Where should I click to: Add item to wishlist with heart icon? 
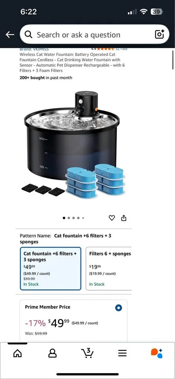click(112, 218)
